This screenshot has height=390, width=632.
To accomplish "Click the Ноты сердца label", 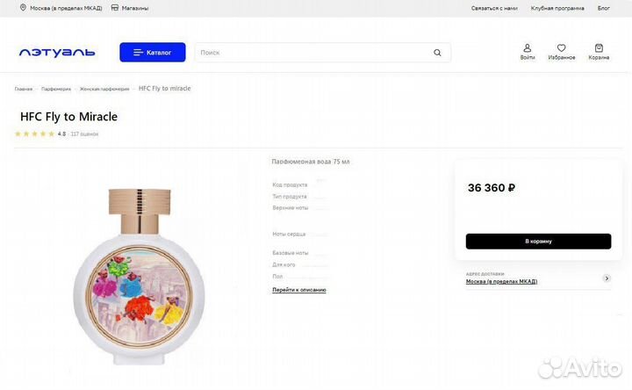I will [x=289, y=234].
